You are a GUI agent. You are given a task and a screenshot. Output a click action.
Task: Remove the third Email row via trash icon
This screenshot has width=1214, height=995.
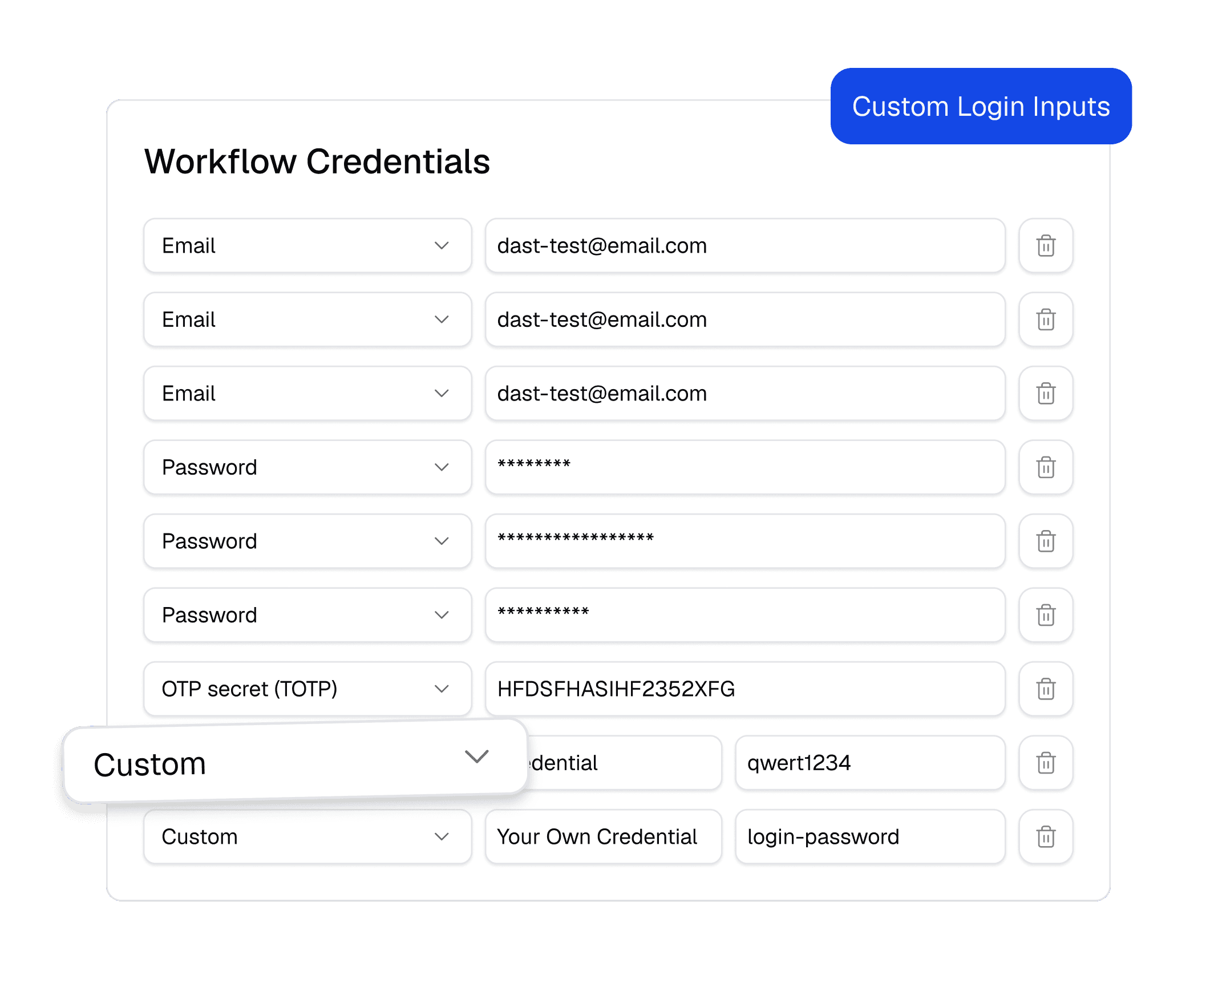pos(1046,393)
